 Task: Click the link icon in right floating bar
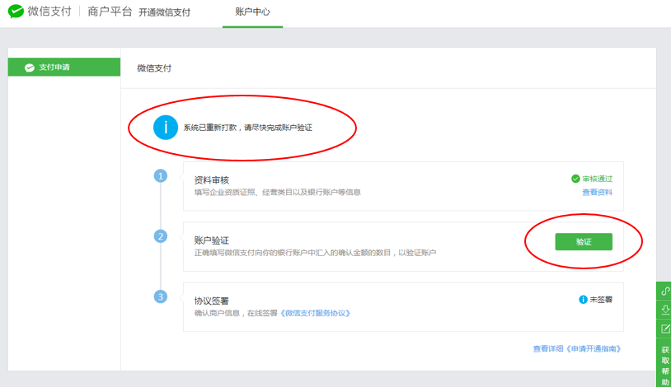click(x=664, y=291)
